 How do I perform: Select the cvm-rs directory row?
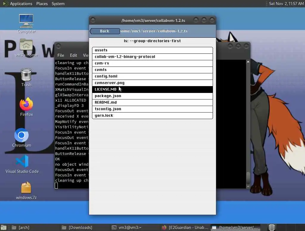[152, 63]
